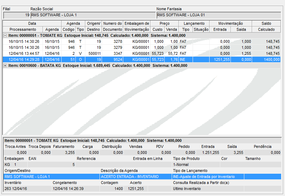
Task: Click the Calculado column header
Action: click(x=266, y=29)
